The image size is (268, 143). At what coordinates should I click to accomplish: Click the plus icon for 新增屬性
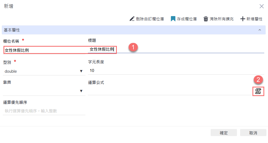tap(243, 19)
